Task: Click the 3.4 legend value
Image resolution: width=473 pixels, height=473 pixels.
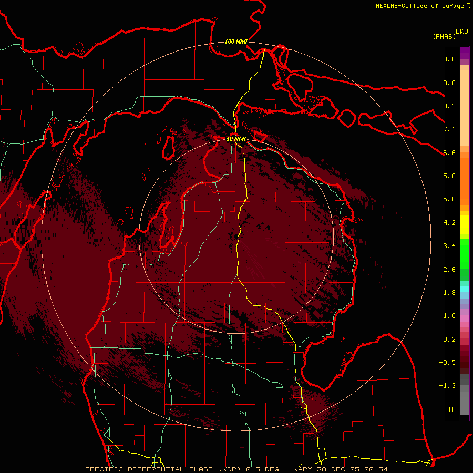Action: (x=449, y=246)
